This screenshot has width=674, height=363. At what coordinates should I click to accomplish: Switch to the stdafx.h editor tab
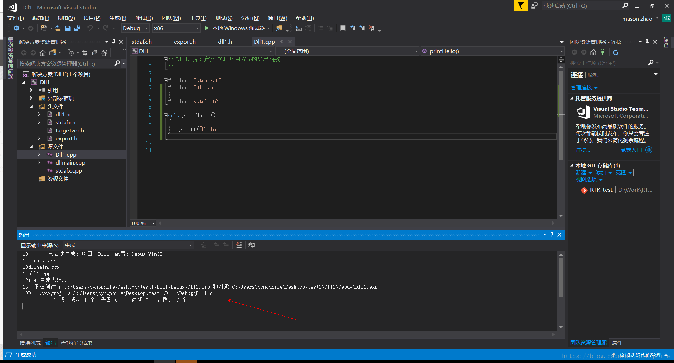(142, 42)
